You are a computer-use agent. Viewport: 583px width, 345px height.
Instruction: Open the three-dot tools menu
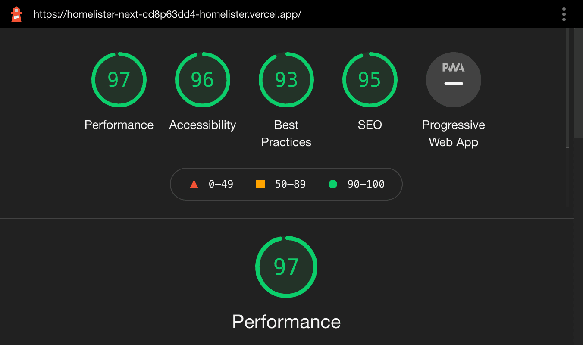coord(564,14)
